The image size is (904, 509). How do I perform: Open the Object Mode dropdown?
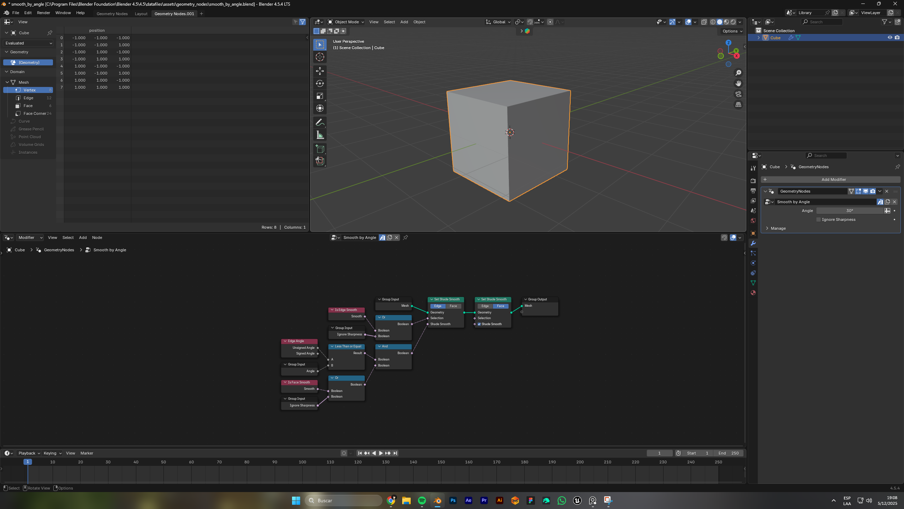point(346,22)
